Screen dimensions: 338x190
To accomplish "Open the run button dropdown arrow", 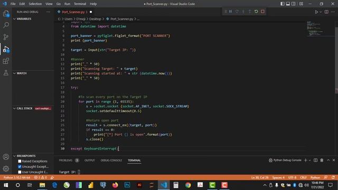I will pyautogui.click(x=321, y=12).
